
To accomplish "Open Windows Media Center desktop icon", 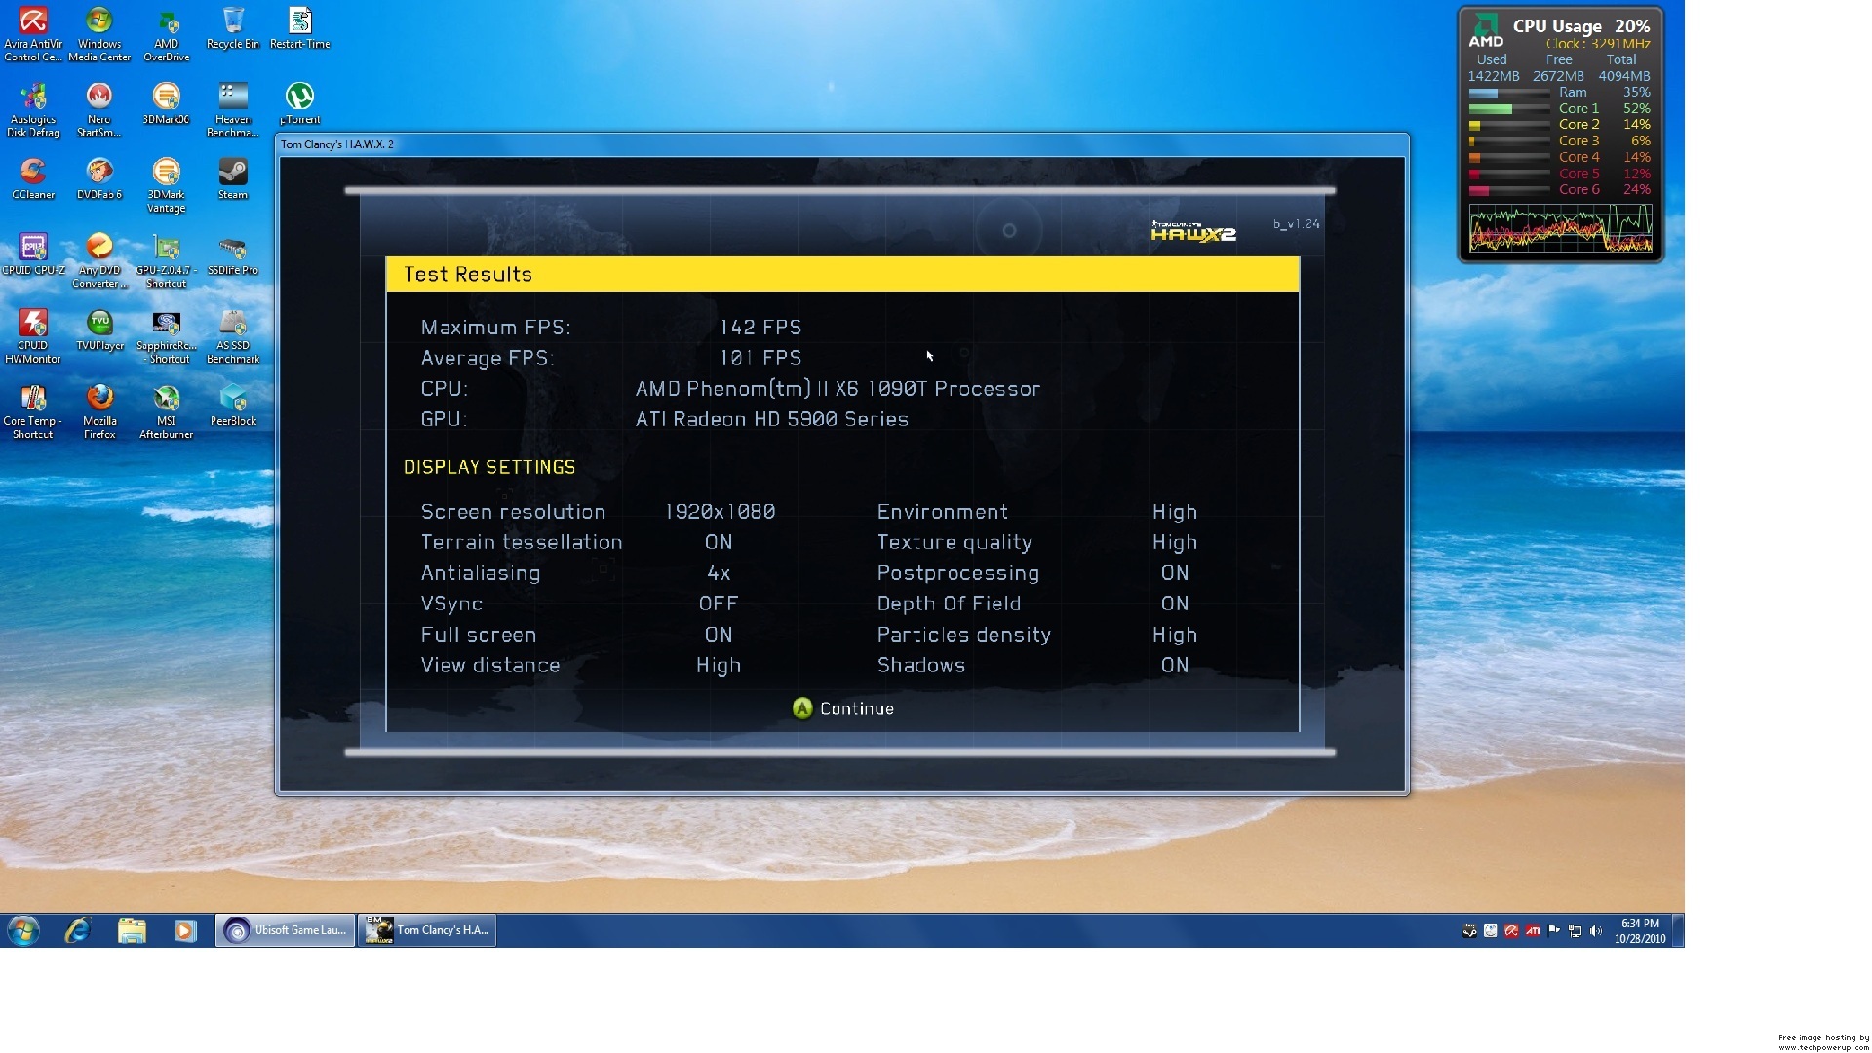I will [99, 35].
